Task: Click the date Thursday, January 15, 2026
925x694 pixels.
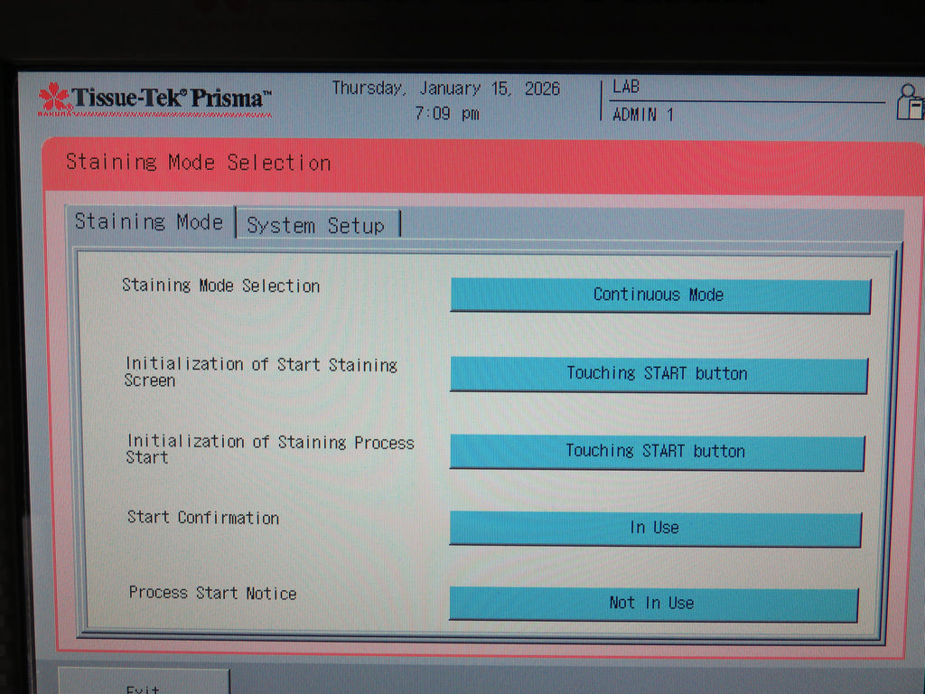Action: 445,89
